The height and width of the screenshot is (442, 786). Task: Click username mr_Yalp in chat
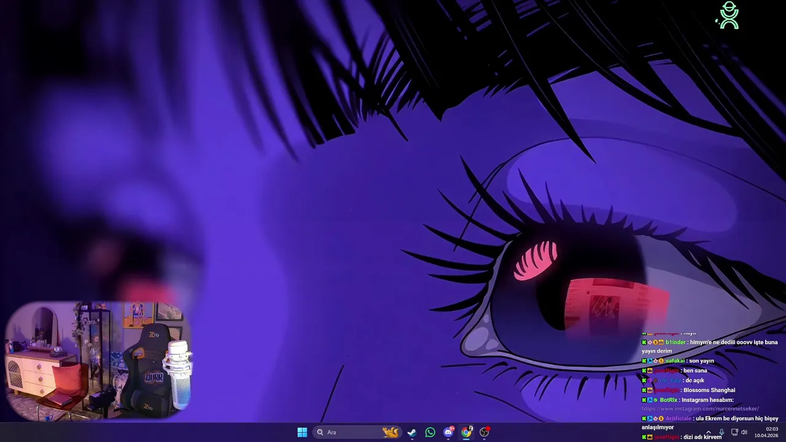(x=670, y=381)
